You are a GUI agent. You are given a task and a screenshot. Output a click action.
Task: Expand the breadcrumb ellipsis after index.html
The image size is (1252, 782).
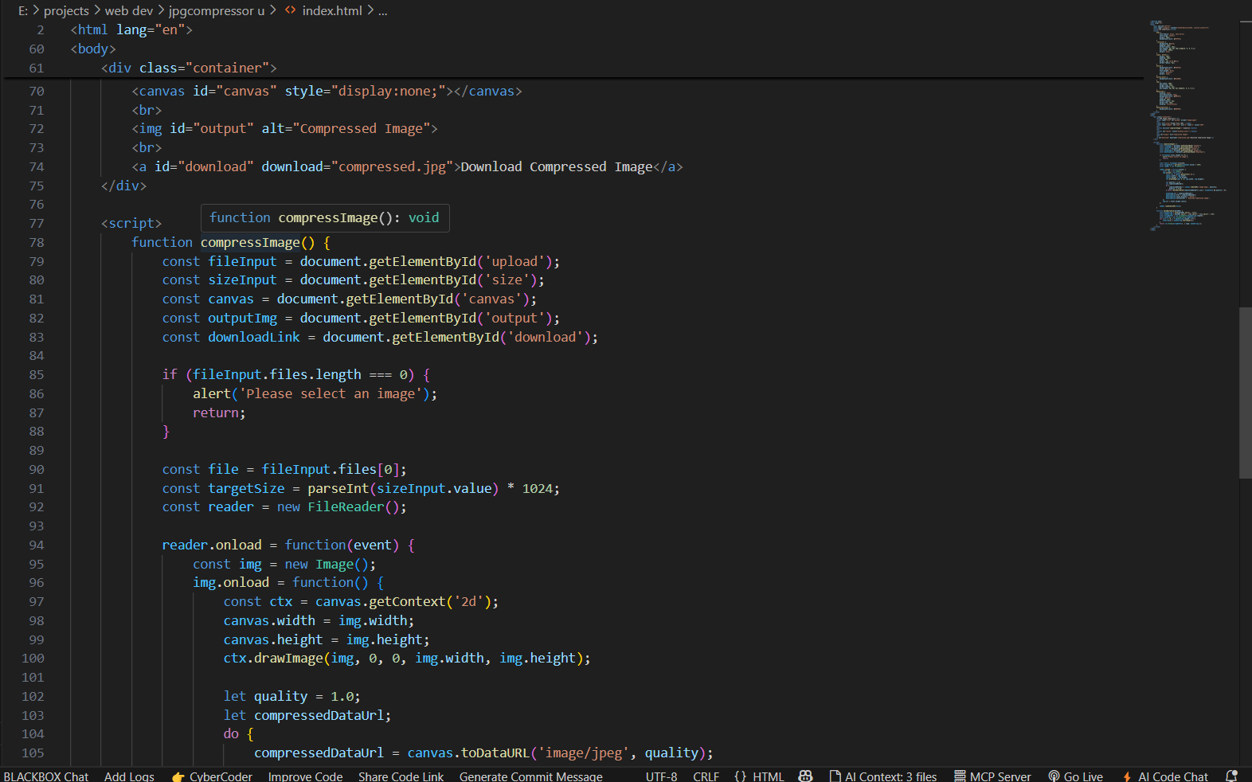(x=382, y=10)
